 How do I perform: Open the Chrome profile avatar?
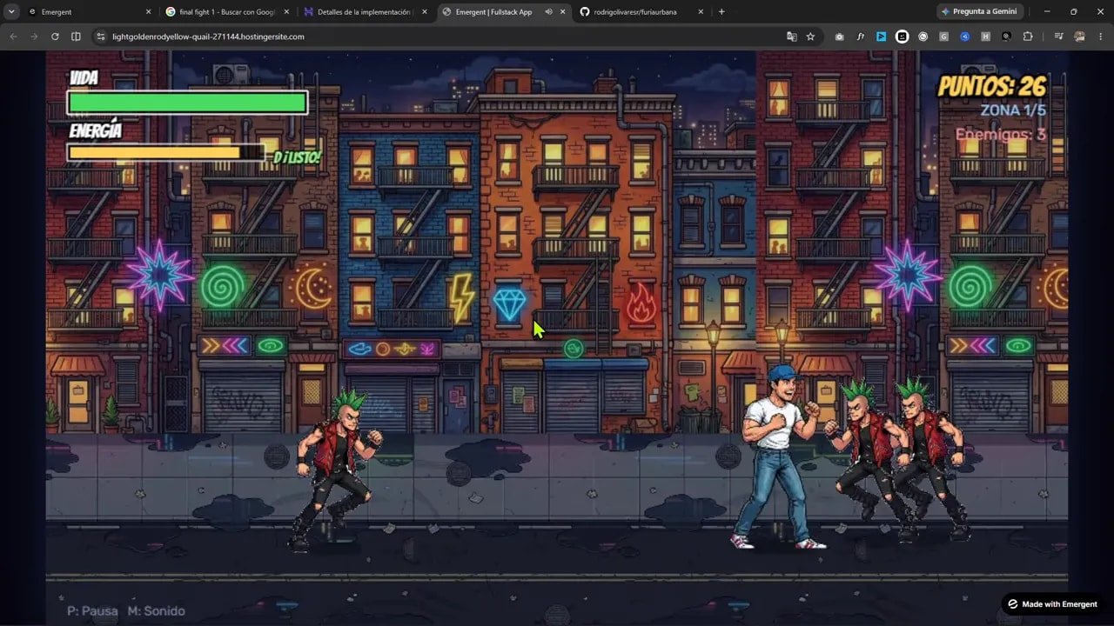click(x=1079, y=37)
